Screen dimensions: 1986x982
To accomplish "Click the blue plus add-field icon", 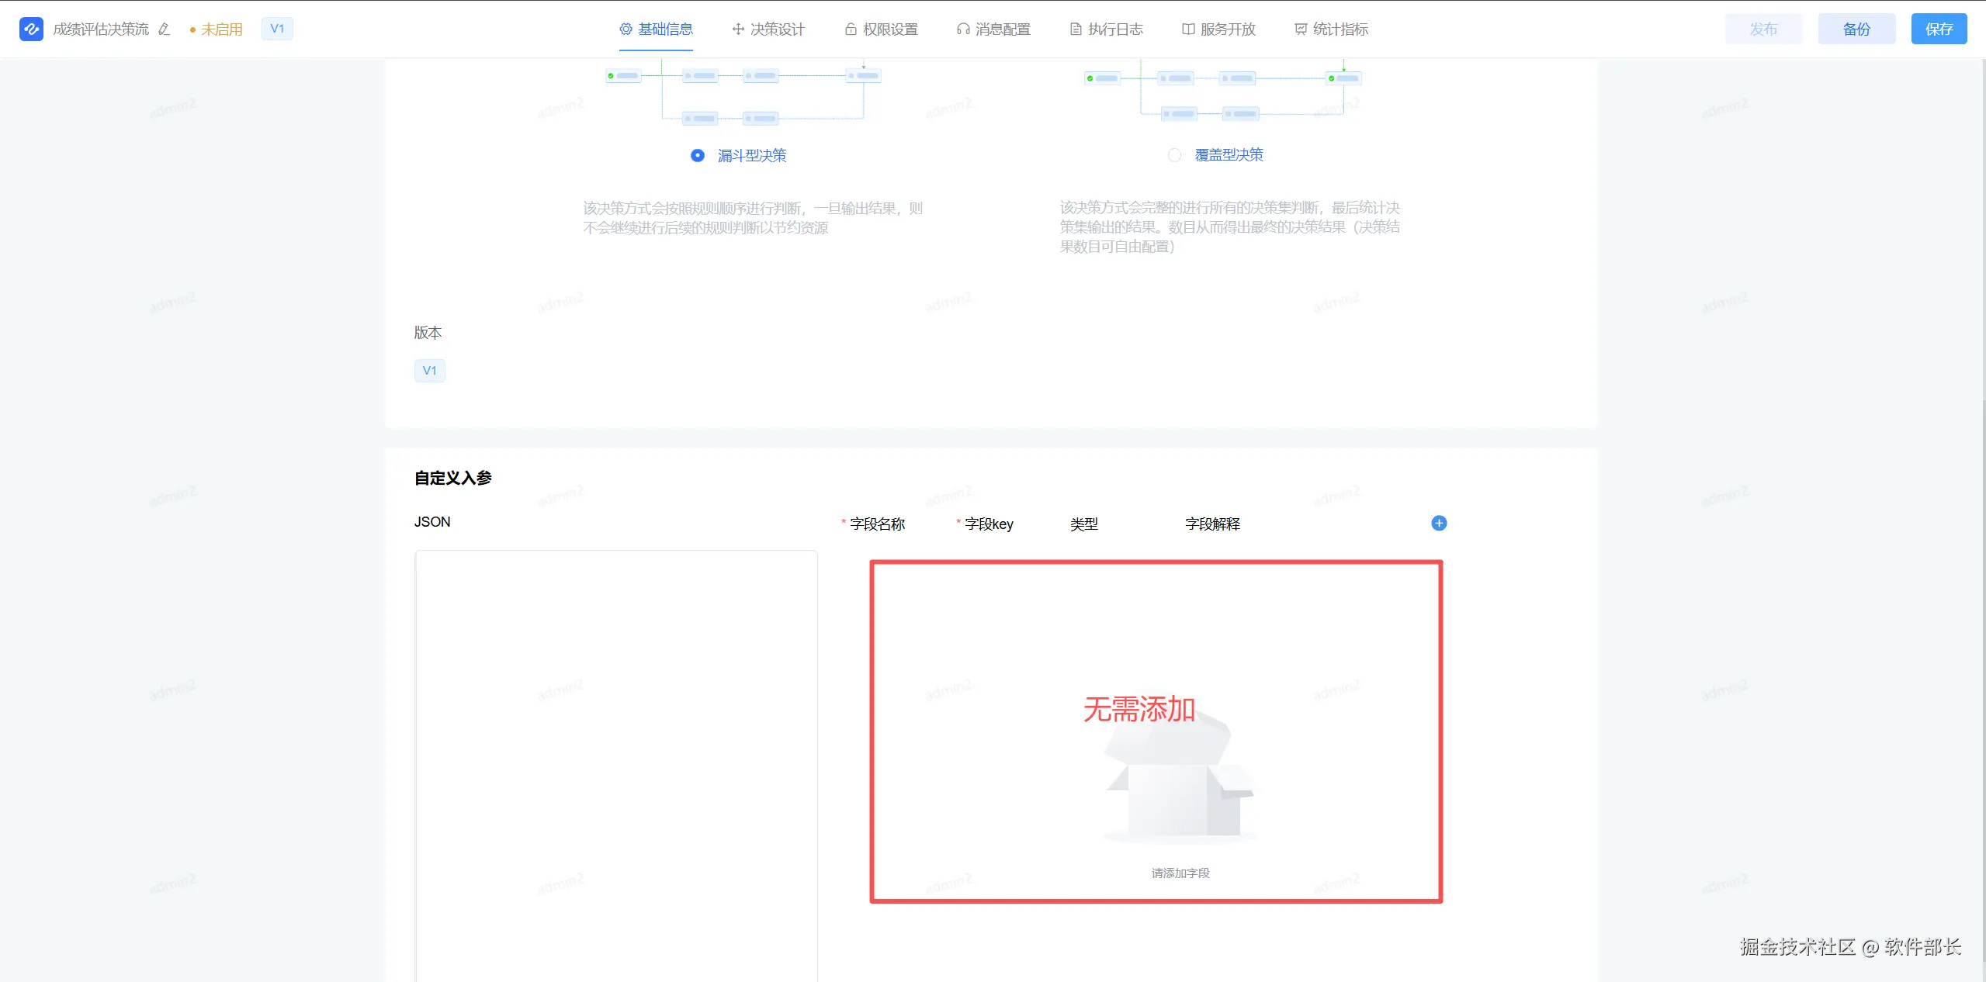I will pyautogui.click(x=1438, y=523).
